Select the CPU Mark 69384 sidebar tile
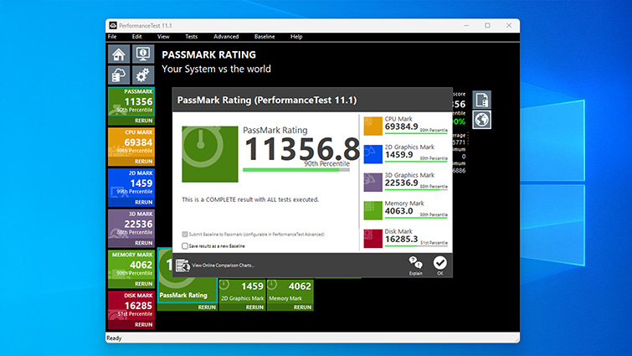Viewport: 632px width, 356px height. pyautogui.click(x=131, y=142)
